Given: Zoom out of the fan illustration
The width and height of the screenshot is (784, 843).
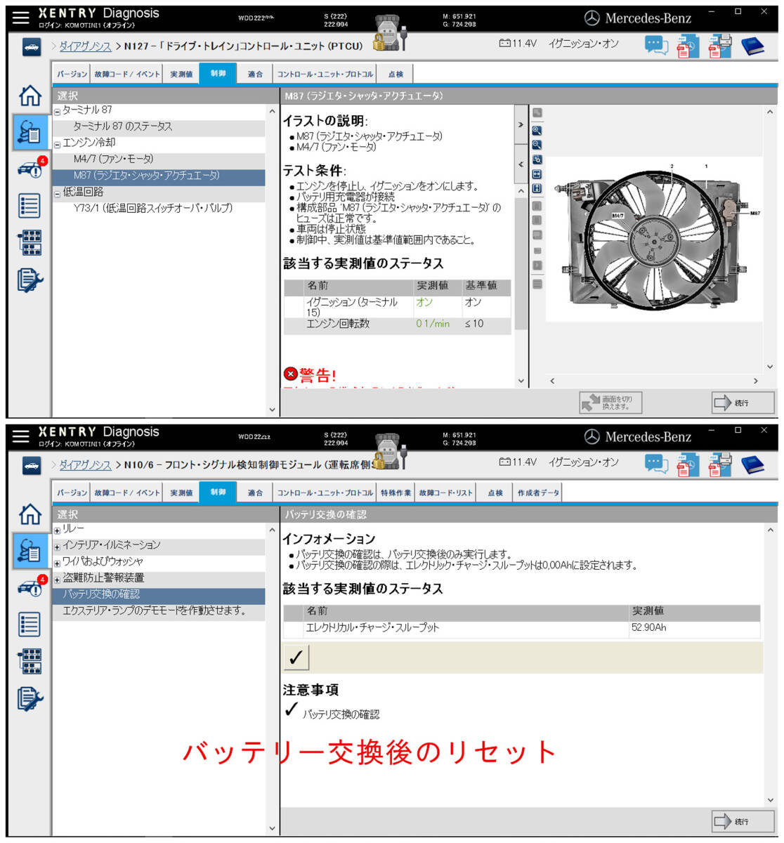Looking at the screenshot, I should click(537, 145).
